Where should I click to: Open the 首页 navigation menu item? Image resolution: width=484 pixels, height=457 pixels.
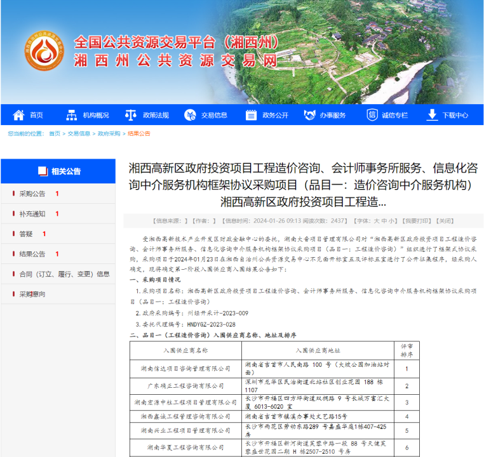coord(36,116)
